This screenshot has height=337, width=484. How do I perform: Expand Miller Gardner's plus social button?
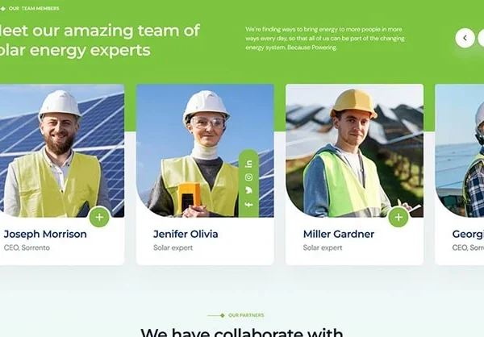(398, 217)
